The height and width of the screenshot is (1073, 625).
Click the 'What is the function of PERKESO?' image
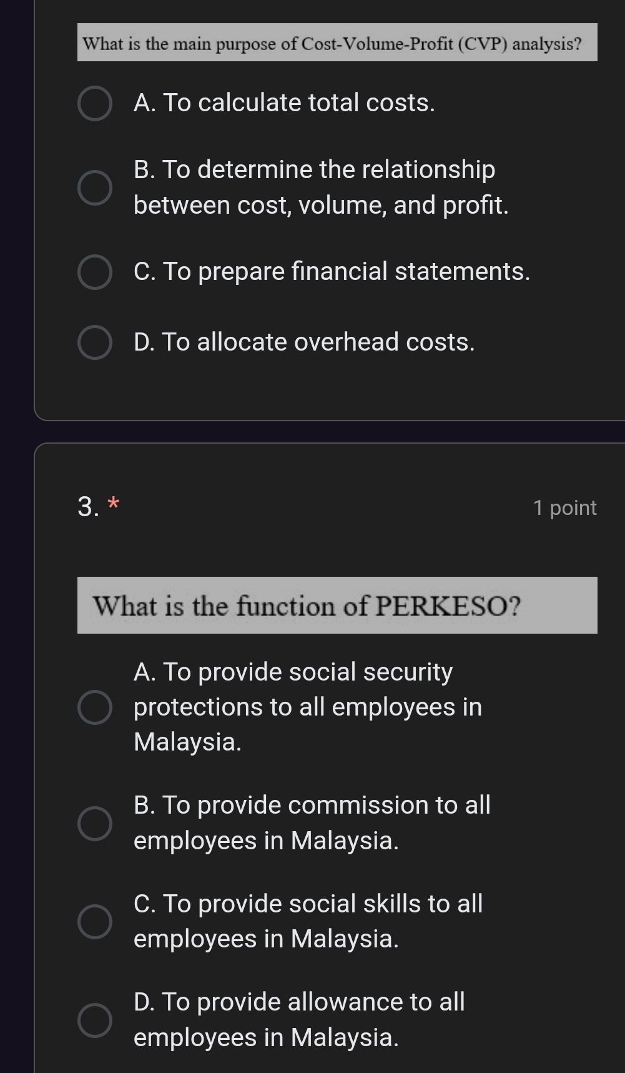[x=337, y=606]
